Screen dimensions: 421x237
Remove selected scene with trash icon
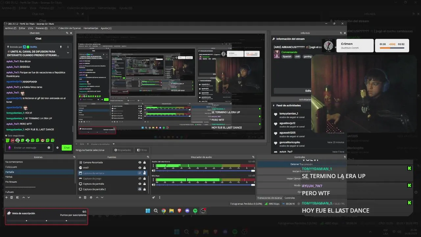point(12,197)
